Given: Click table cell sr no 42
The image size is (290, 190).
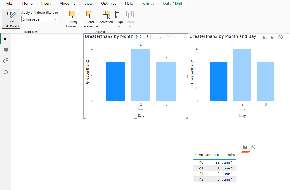Looking at the screenshot, I should tap(201, 174).
